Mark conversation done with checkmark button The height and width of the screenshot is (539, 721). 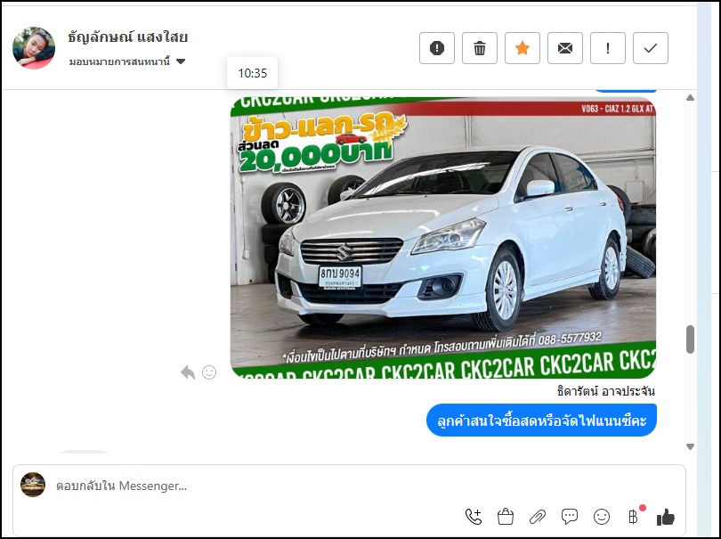click(x=651, y=48)
